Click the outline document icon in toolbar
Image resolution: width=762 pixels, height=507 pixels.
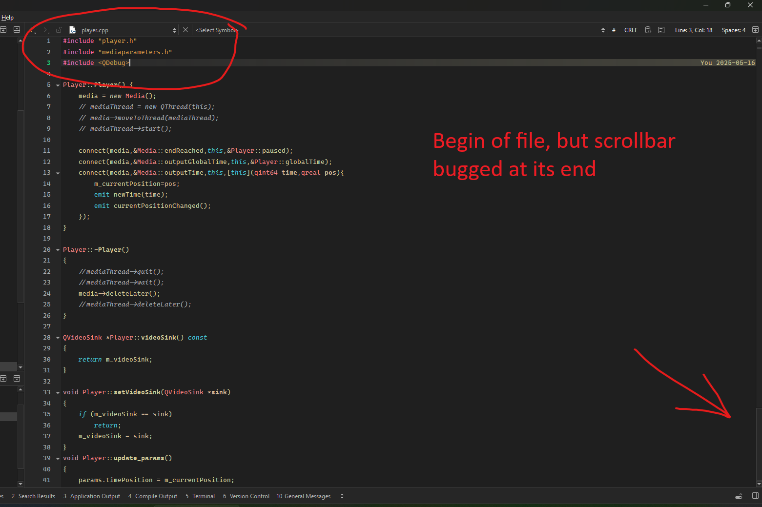(x=661, y=30)
